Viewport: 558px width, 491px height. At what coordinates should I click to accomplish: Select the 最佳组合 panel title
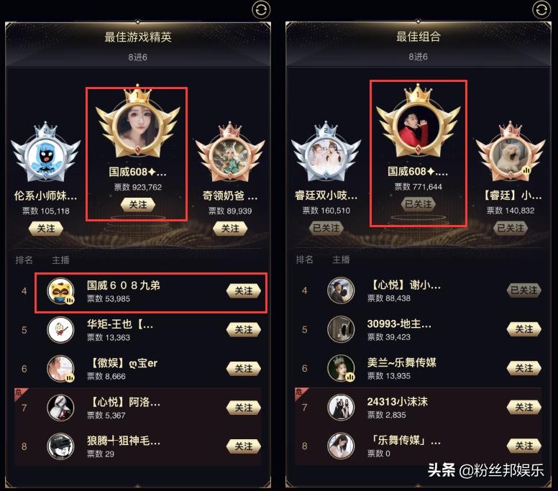coord(418,36)
